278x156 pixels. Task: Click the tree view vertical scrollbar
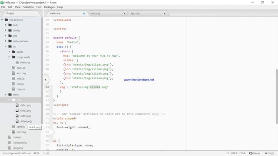pyautogui.click(x=42, y=71)
